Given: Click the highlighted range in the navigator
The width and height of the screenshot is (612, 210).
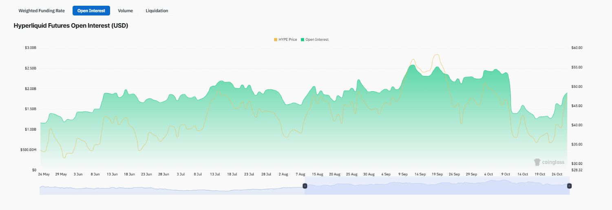Looking at the screenshot, I should (436, 188).
